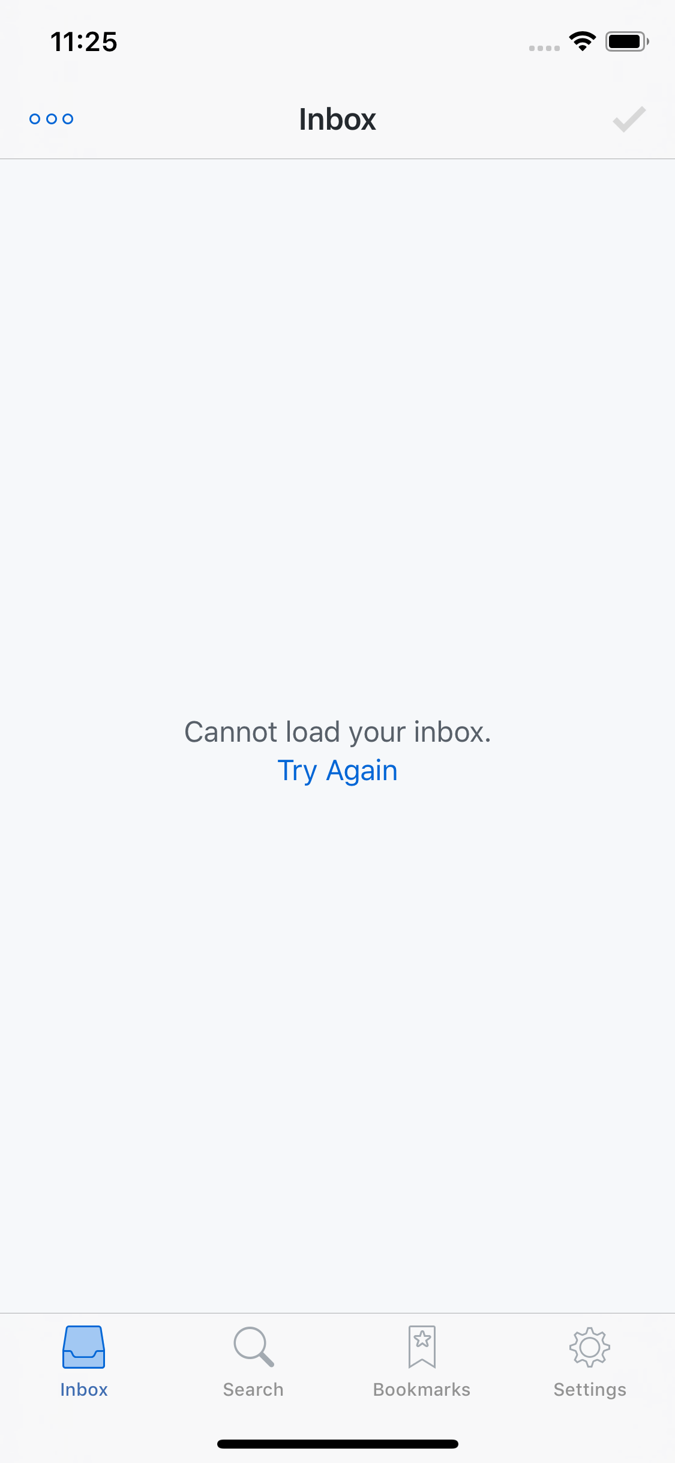Retry loading via Try Again link

338,771
